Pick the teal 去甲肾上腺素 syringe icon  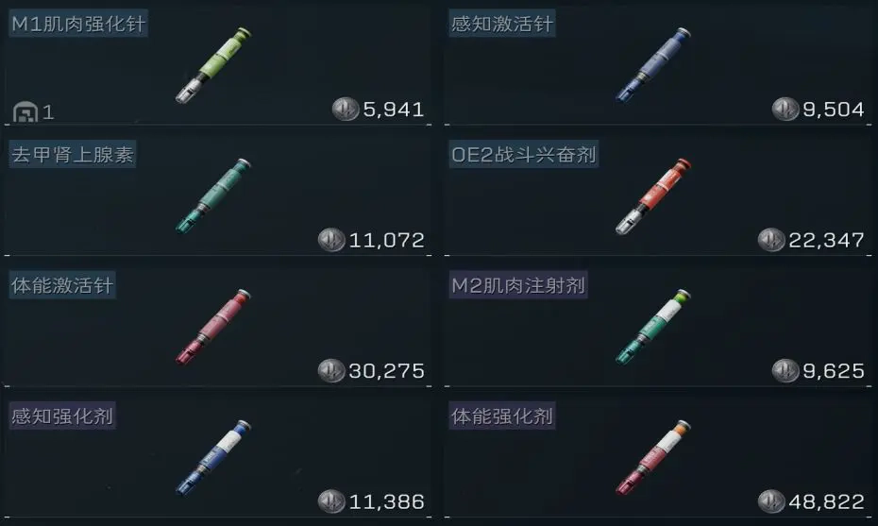point(213,196)
